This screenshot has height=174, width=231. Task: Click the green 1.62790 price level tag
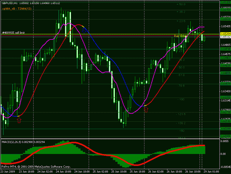tap(225, 112)
